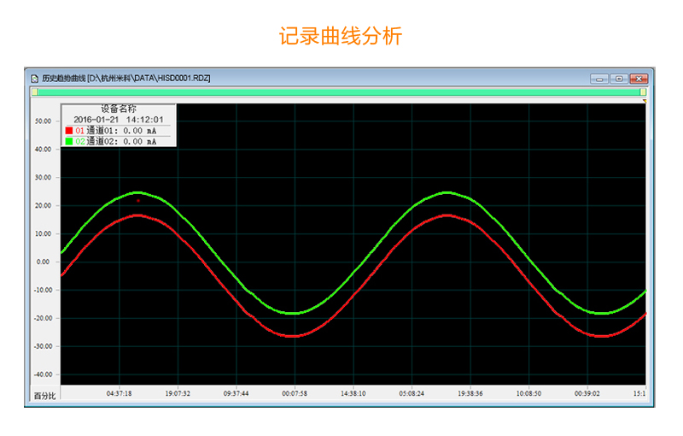683x436 pixels.
Task: Click the 00:39:02 time axis label
Action: [x=587, y=394]
